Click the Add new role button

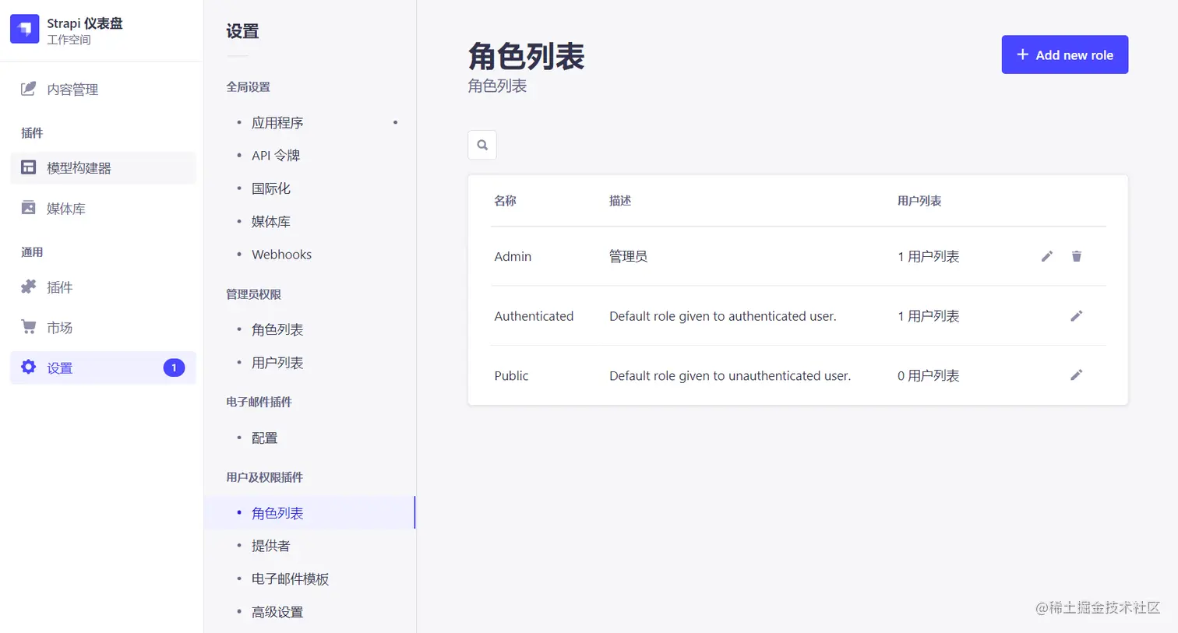(x=1064, y=55)
